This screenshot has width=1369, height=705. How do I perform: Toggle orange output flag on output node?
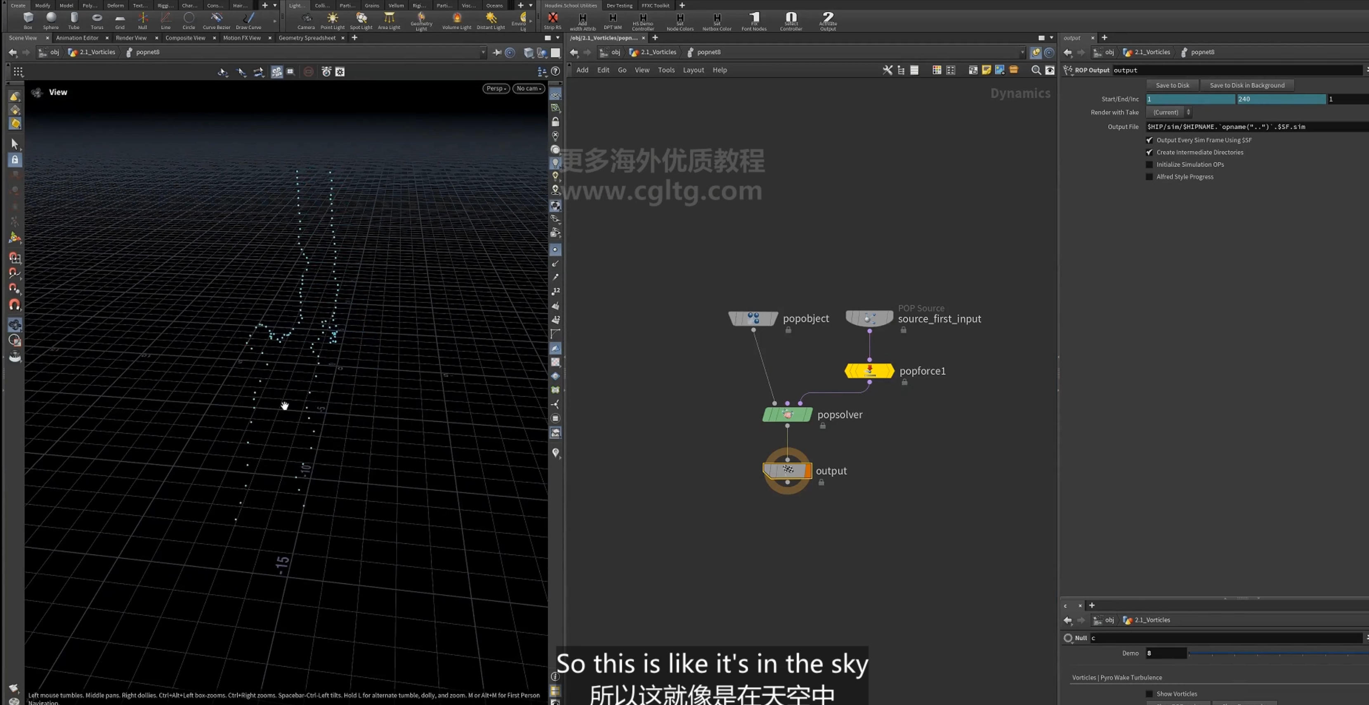tap(808, 470)
